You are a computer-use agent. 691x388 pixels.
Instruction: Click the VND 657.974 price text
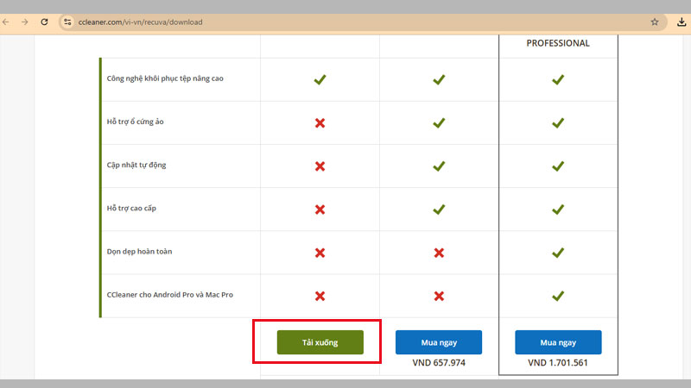(439, 363)
